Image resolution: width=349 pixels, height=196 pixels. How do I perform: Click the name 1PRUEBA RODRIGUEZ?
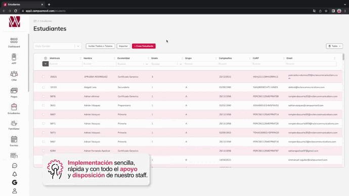point(96,77)
